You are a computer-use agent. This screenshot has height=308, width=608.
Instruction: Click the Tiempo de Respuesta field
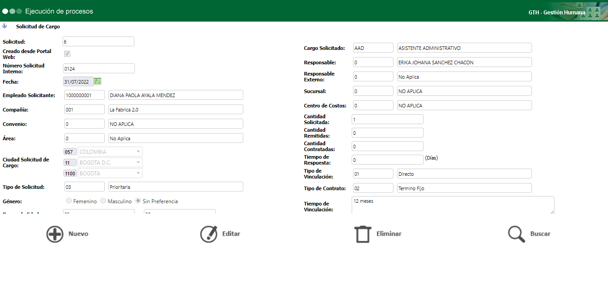388,160
